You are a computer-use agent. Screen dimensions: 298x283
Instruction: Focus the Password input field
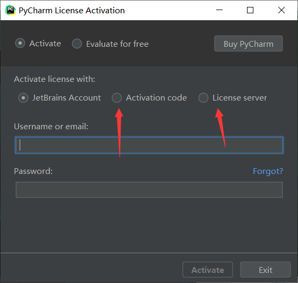(149, 190)
